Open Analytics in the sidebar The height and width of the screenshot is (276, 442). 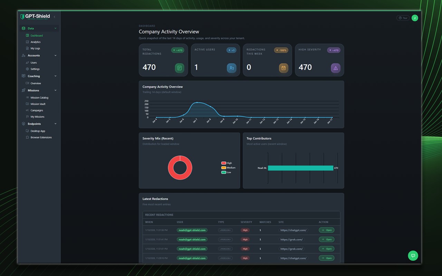(x=36, y=42)
